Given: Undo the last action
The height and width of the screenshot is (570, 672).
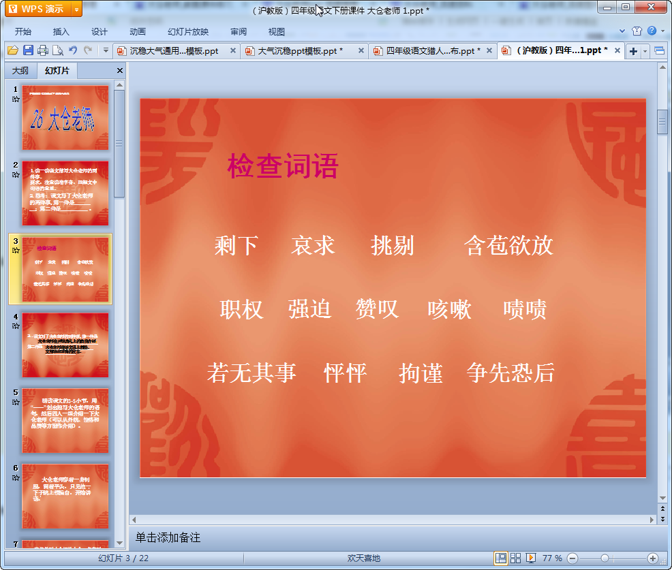Looking at the screenshot, I should point(73,50).
